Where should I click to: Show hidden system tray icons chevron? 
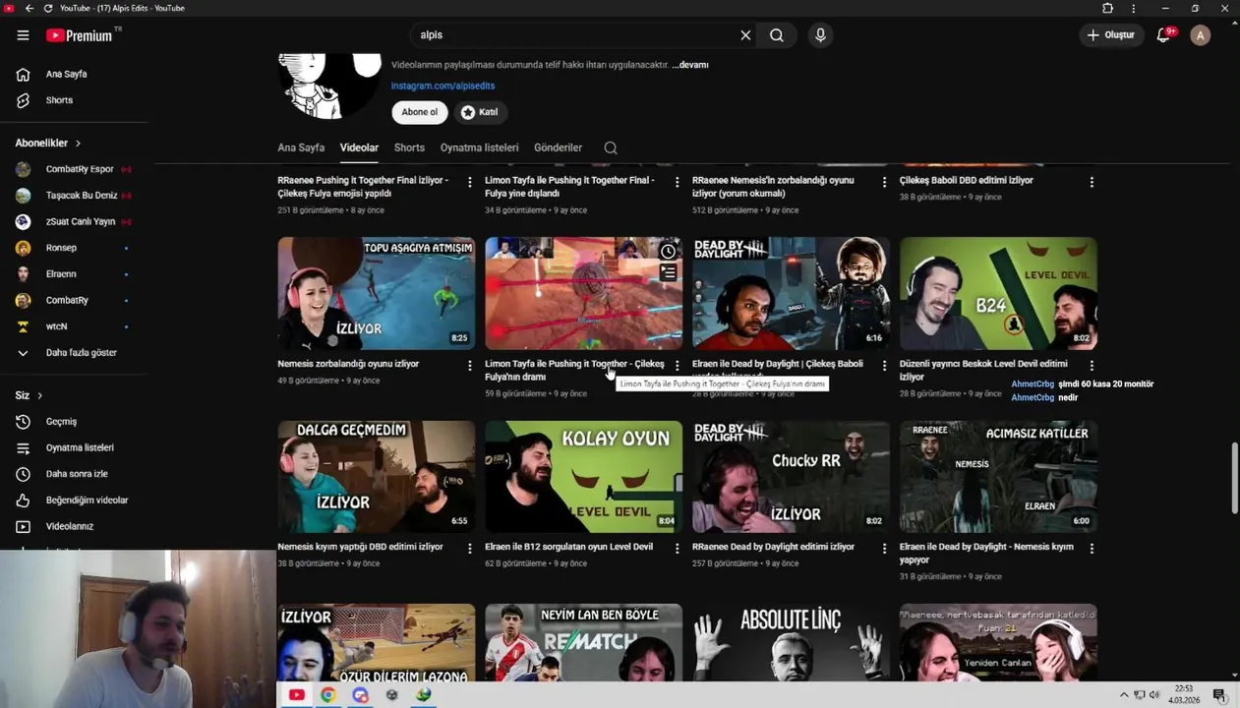point(1124,695)
